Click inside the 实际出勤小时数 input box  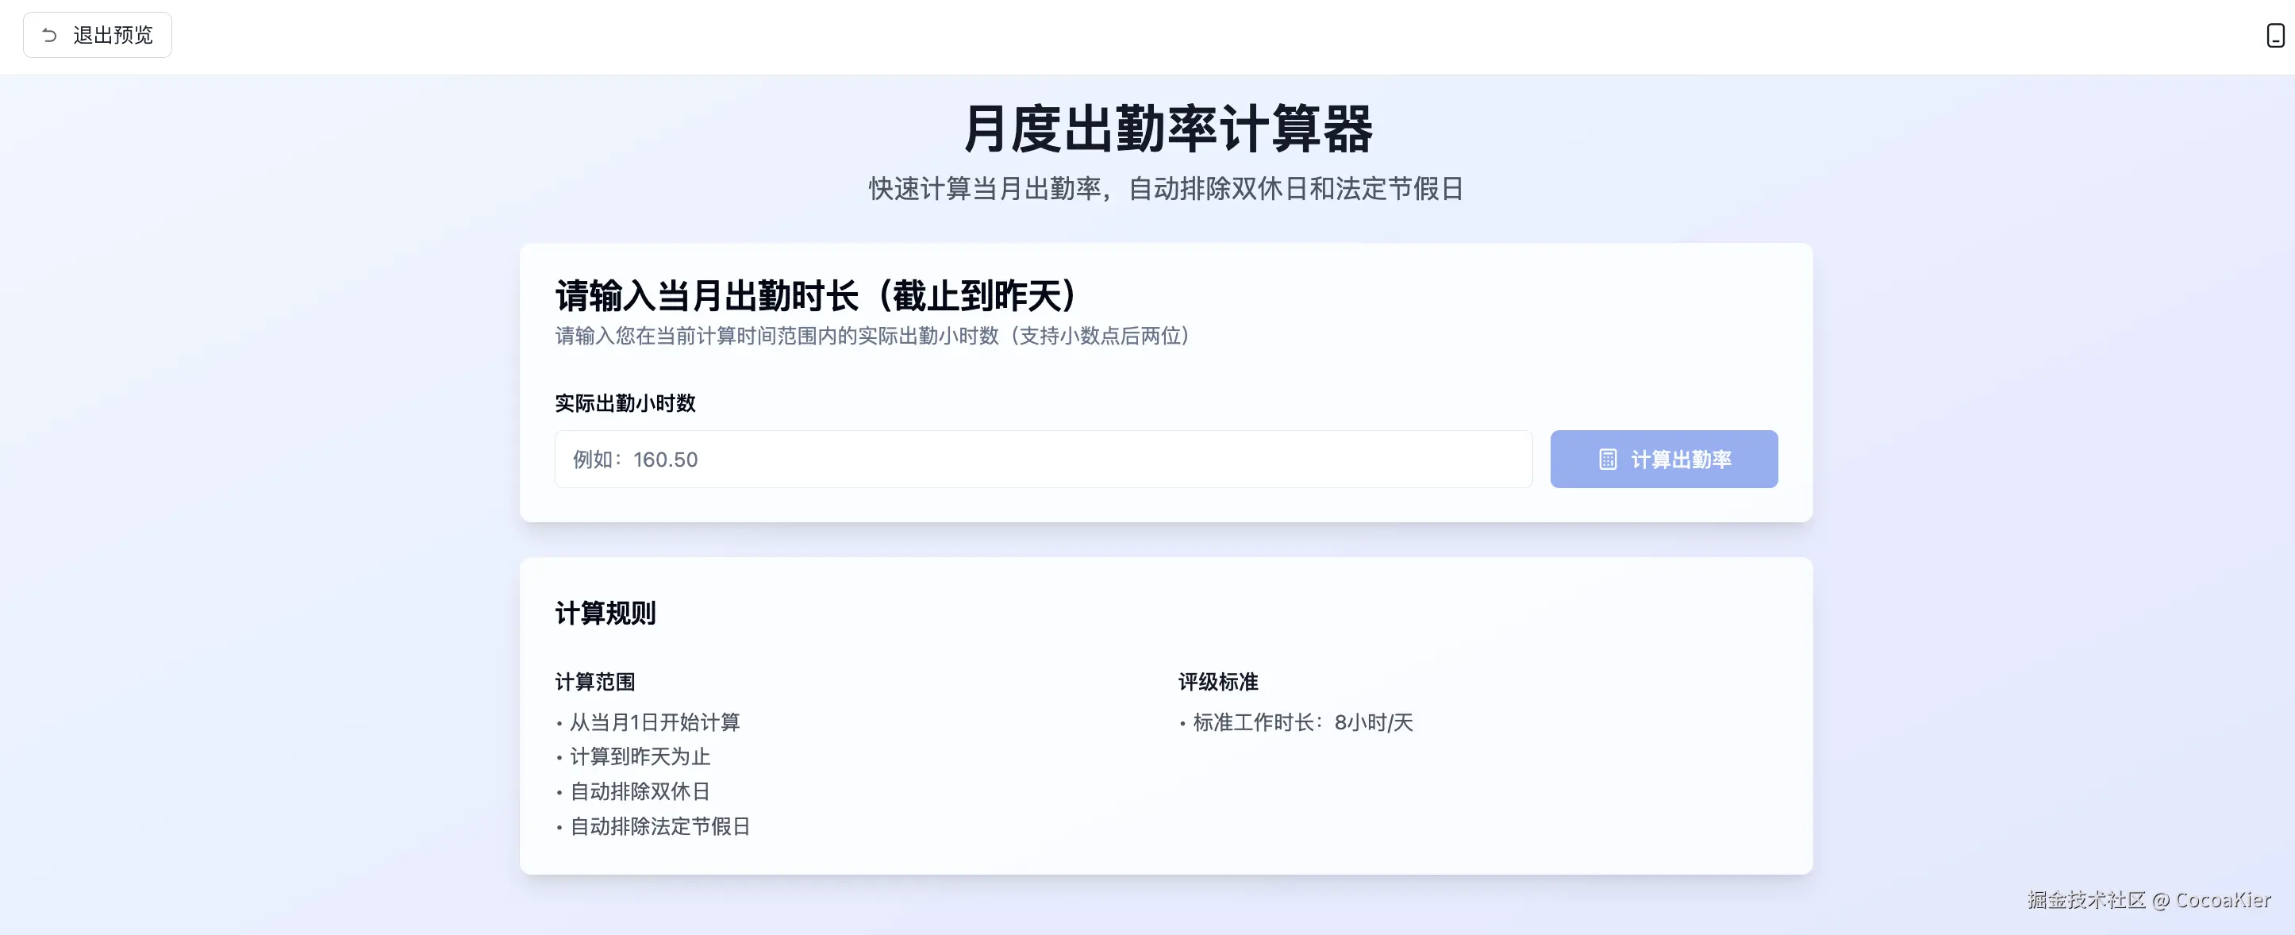(1043, 459)
